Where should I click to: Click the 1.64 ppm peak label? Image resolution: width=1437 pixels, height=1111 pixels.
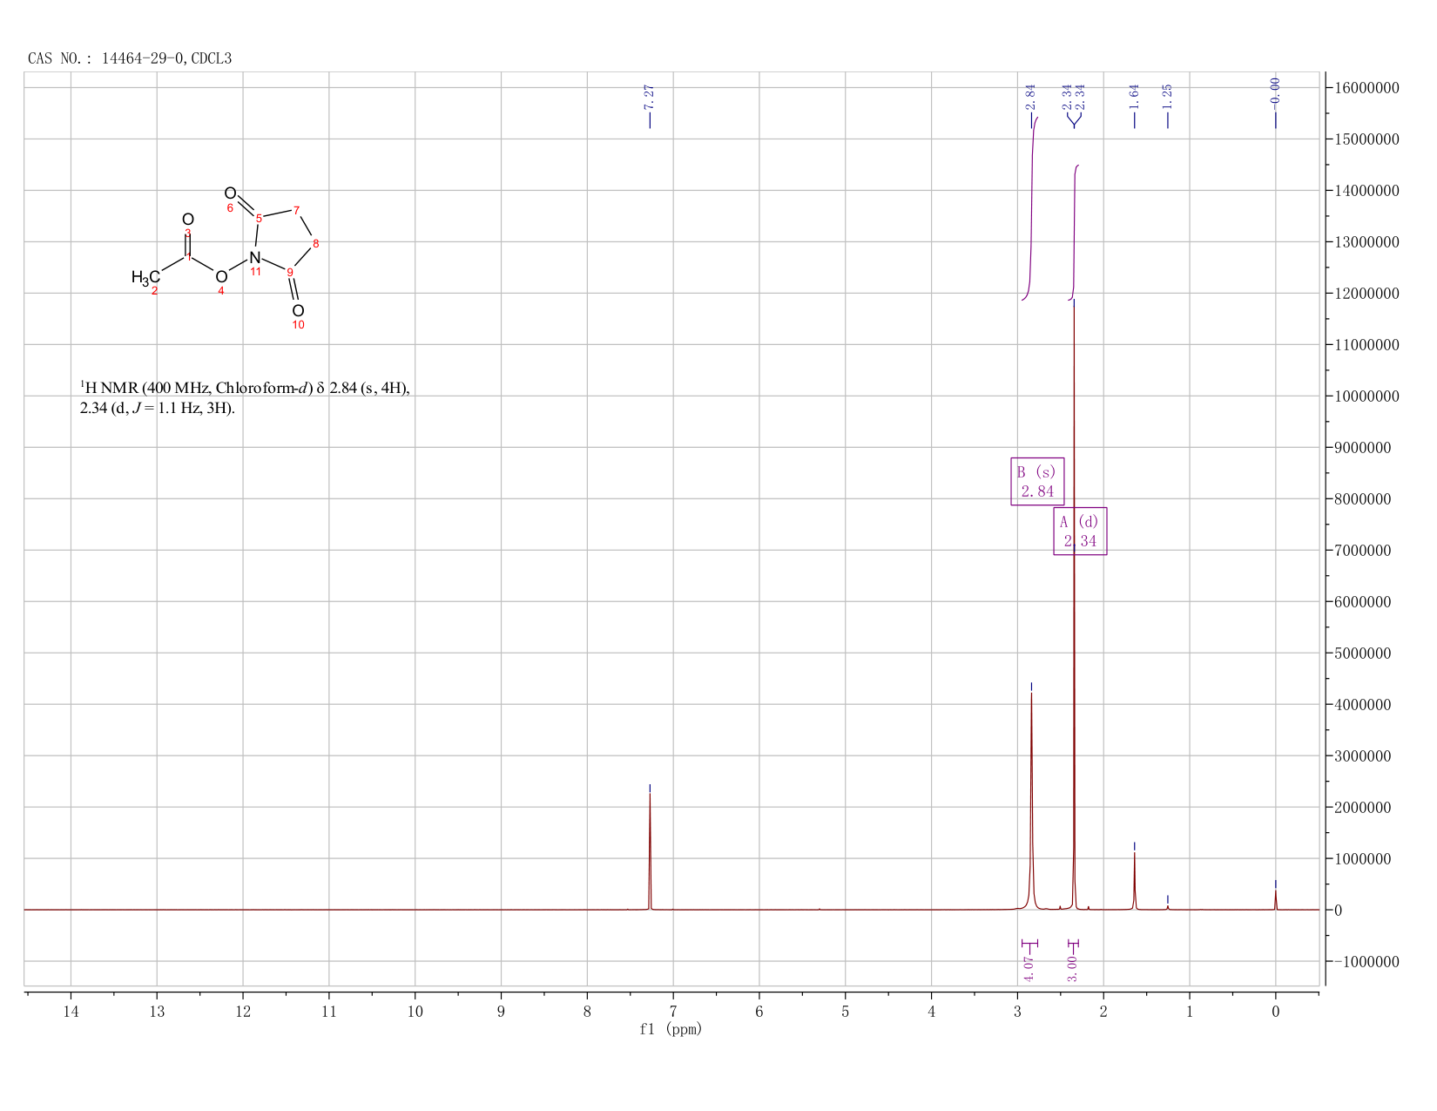(1134, 97)
